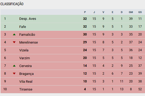
Task: Click the Classificação section heading
Action: [12, 4]
